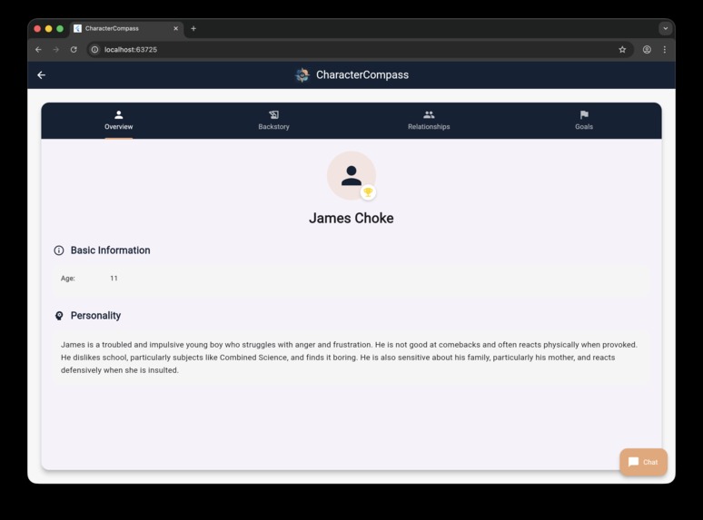Click the James Choke name heading

[x=351, y=218]
